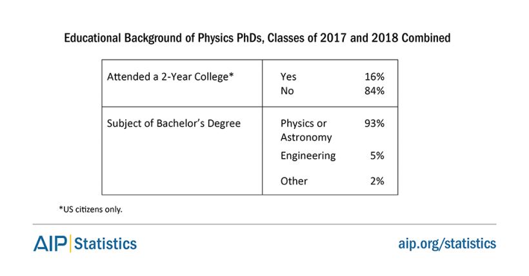Click the "Attended a 2-Year College*" row label
The width and height of the screenshot is (529, 276).
[x=170, y=76]
